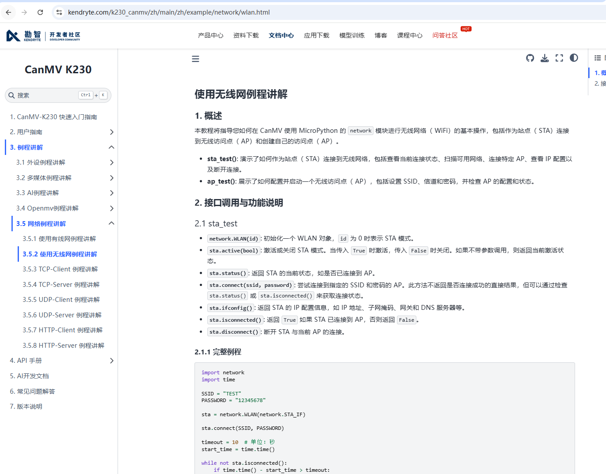606x474 pixels.
Task: Click the GitHub repository icon
Action: pyautogui.click(x=530, y=58)
